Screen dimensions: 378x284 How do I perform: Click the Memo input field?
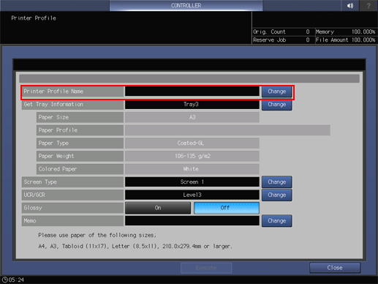click(192, 221)
